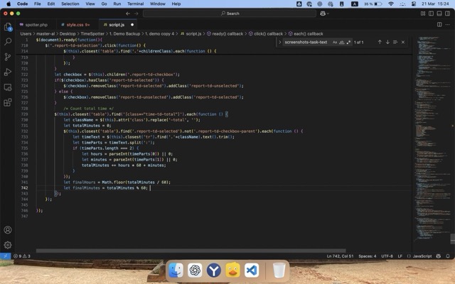Open the Run and Debug view
Viewport: 455px width, 284px height.
[8, 72]
